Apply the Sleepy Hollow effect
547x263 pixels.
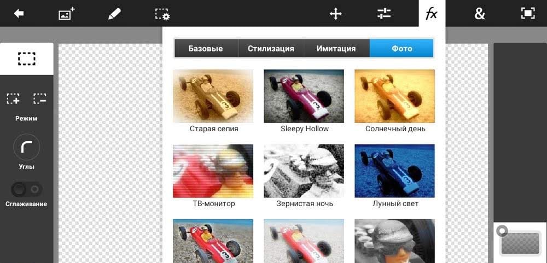[x=304, y=96]
